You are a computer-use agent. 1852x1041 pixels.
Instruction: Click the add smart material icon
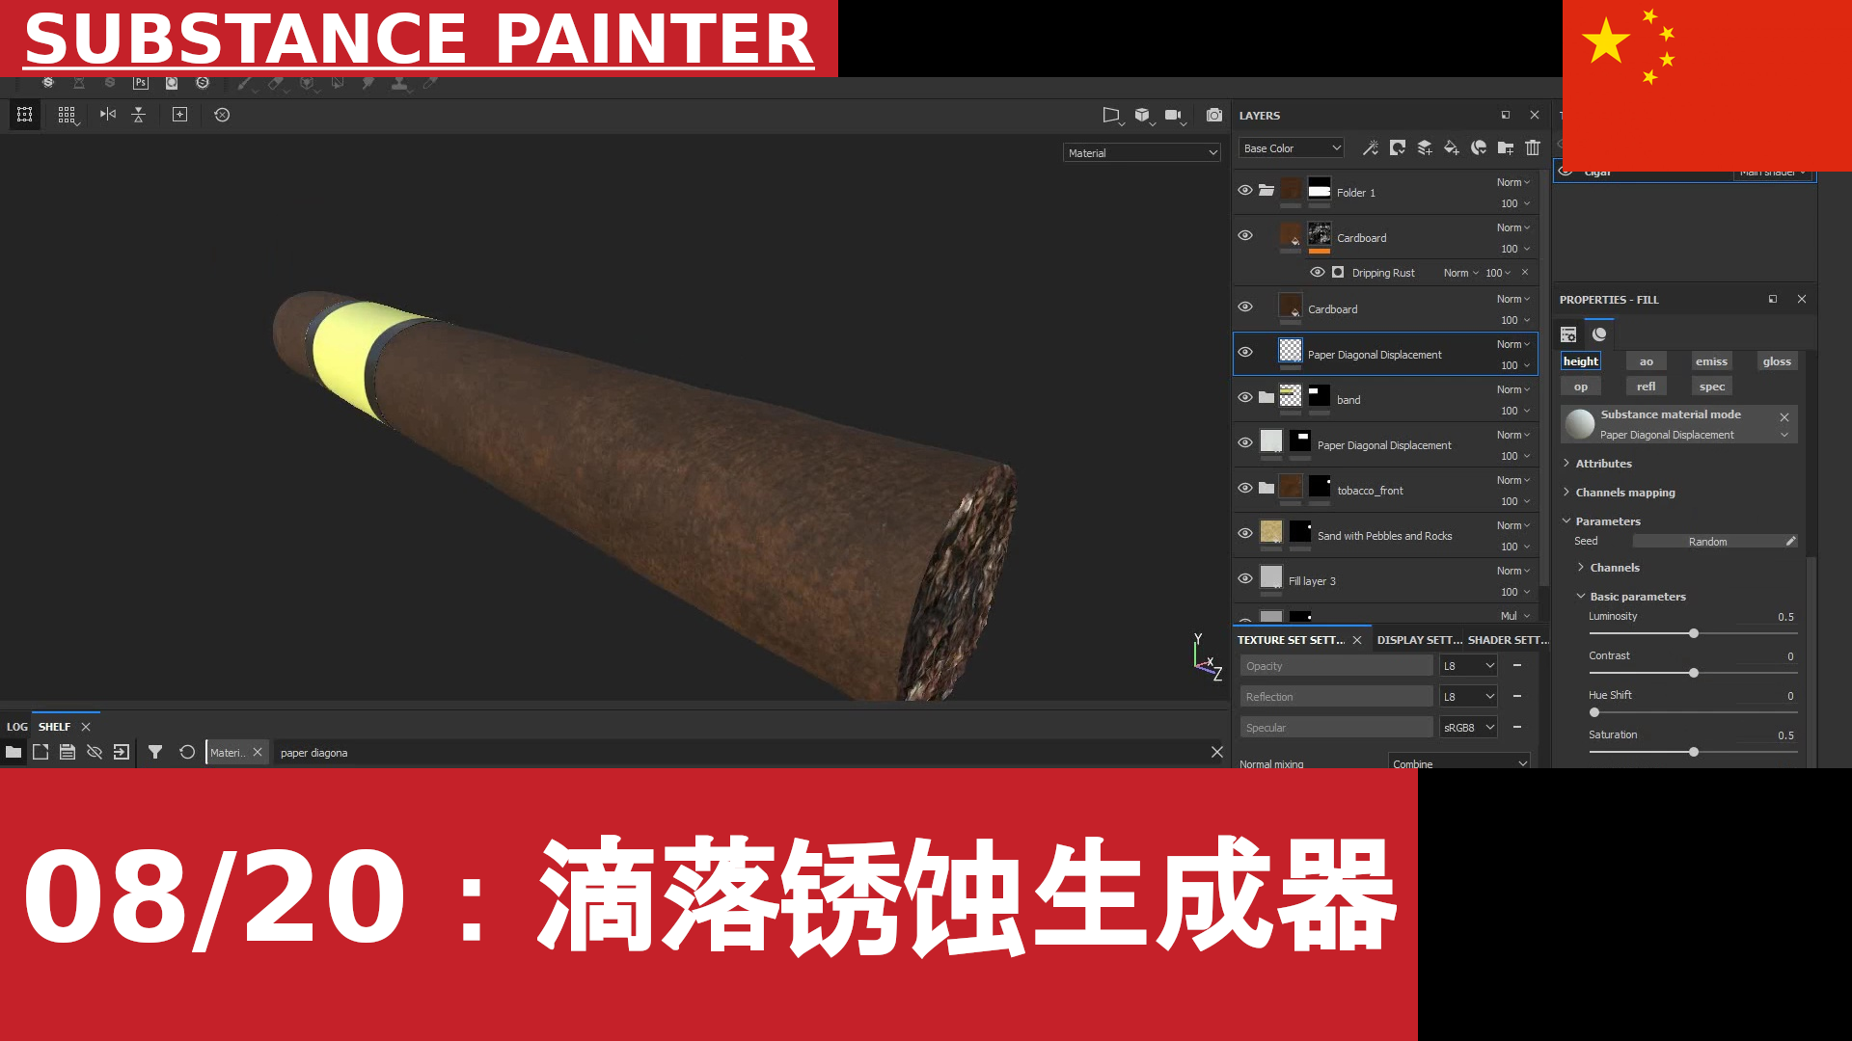tap(1478, 147)
